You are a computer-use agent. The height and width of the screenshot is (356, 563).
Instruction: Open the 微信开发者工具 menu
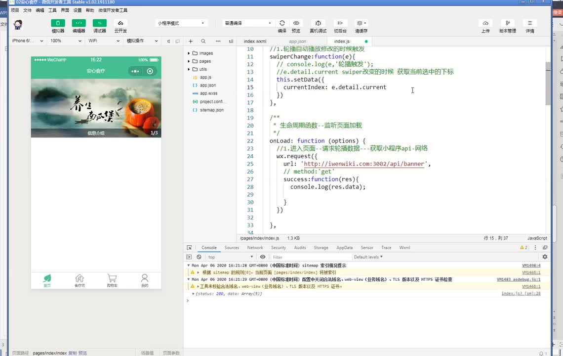tap(113, 10)
